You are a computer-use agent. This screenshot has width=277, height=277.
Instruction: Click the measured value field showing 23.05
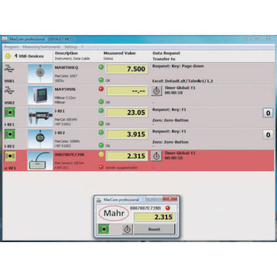pos(127,112)
